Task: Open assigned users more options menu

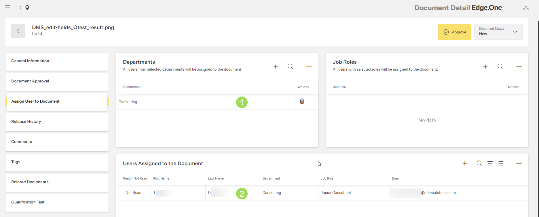Action: [x=519, y=163]
